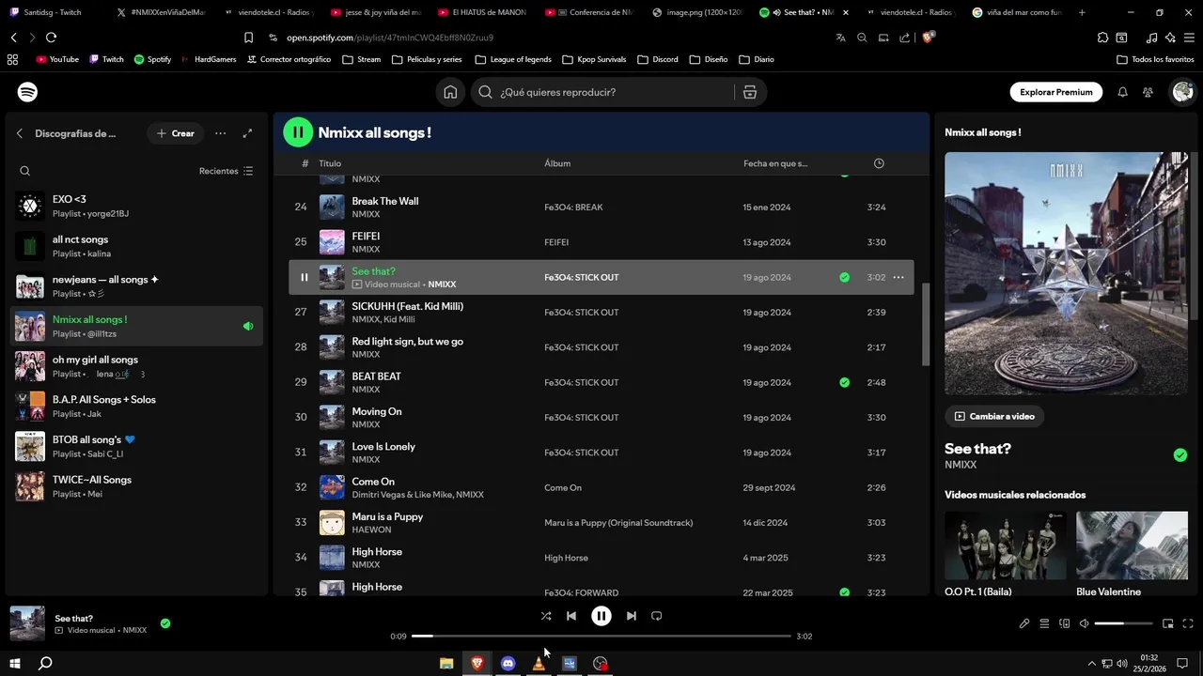
Task: Open the Stream bookmarks folder
Action: point(362,59)
